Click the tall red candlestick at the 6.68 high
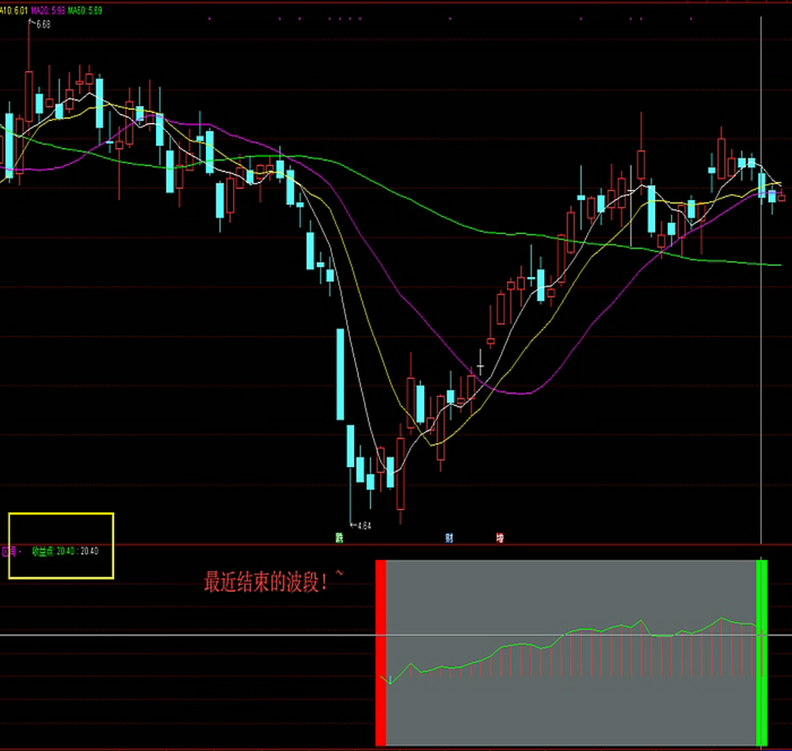This screenshot has height=751, width=792. point(29,95)
